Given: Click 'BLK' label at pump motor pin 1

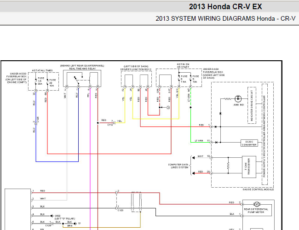Looking at the screenshot, I should click(x=232, y=214).
